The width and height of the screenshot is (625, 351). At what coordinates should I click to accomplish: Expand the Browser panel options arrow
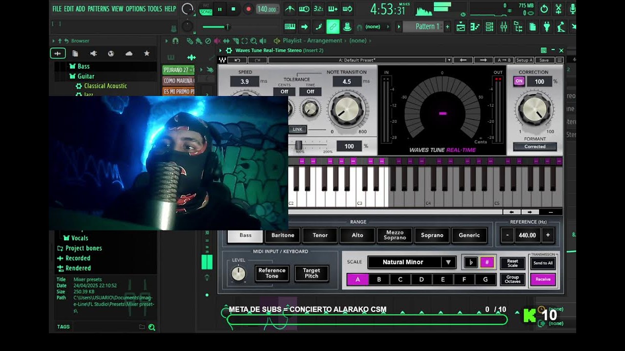tap(54, 41)
